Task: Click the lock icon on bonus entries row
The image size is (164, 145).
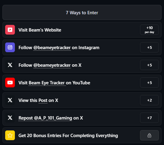Action: coord(149,135)
